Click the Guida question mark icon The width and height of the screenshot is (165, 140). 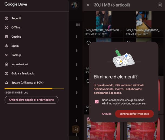tap(6, 73)
